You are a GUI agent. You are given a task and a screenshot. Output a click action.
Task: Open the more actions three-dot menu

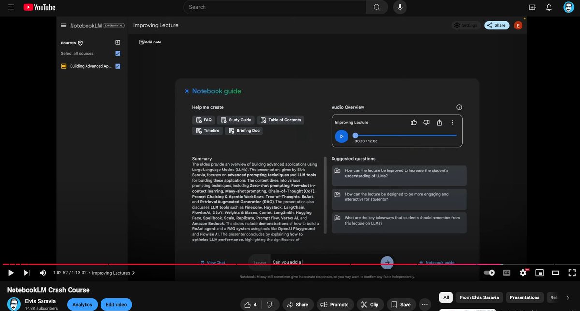tap(425, 305)
